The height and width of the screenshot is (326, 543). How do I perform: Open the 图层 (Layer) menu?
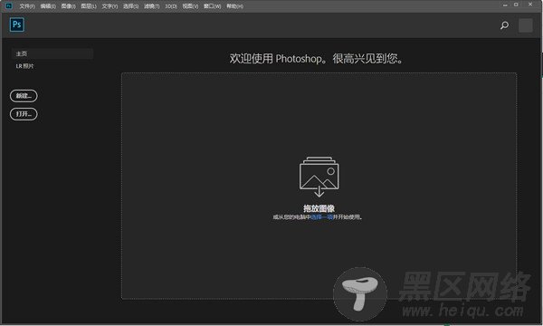coord(89,6)
